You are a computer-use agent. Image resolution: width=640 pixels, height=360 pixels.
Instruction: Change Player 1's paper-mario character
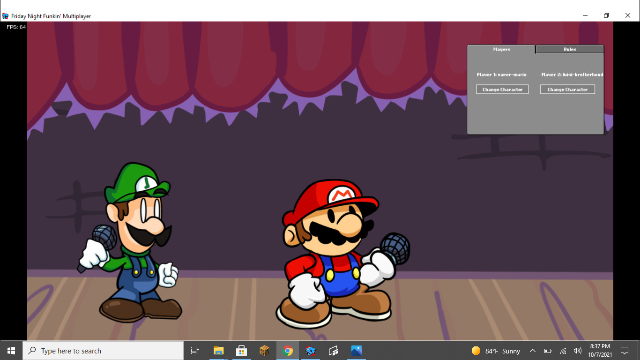tap(502, 89)
